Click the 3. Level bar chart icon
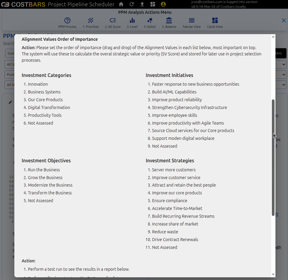288x280 pixels. pos(132,20)
